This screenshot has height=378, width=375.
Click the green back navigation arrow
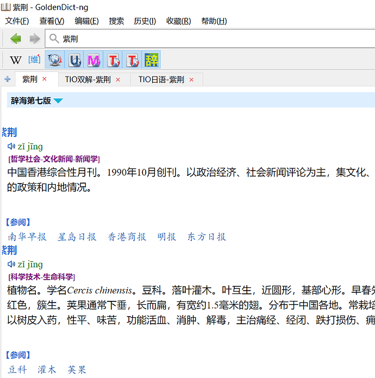pos(16,39)
